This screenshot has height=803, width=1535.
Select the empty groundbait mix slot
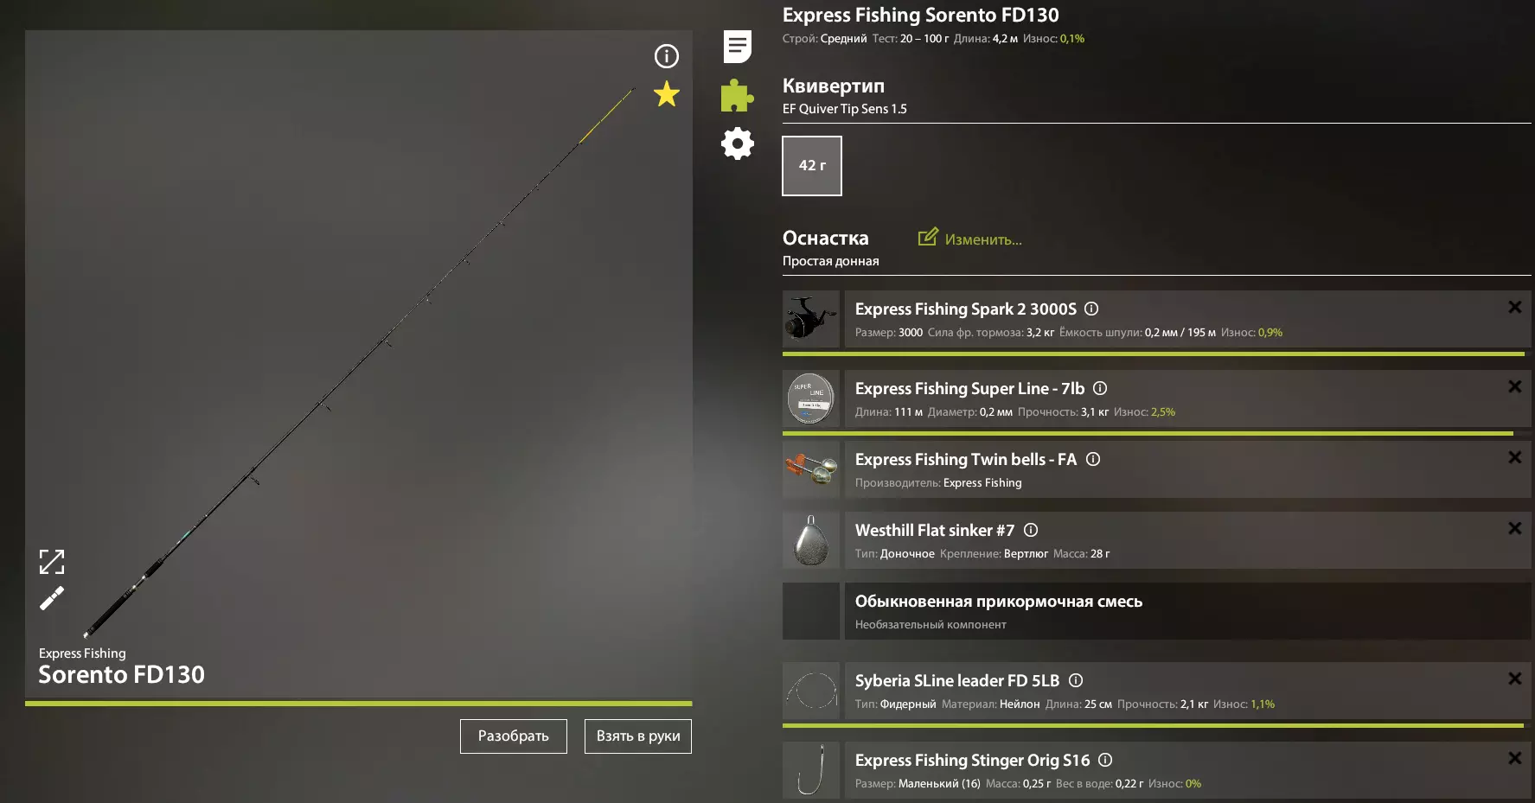coord(1157,611)
